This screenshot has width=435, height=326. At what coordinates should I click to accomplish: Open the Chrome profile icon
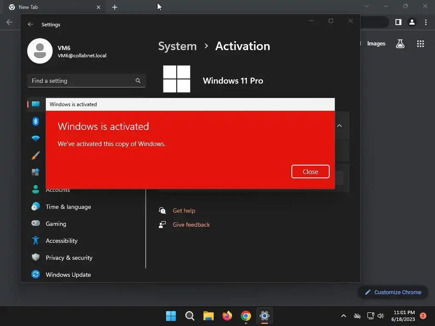click(412, 22)
